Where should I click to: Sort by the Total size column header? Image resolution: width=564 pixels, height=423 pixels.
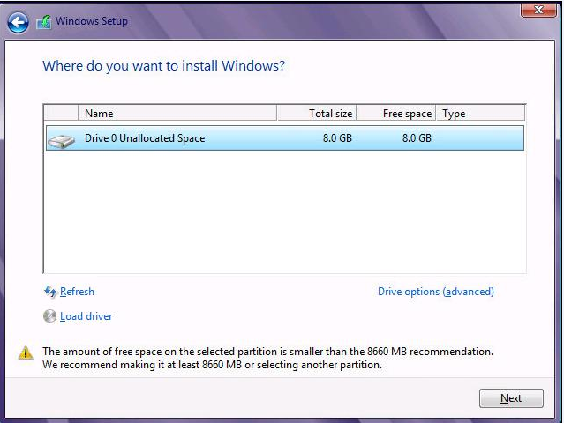[x=317, y=114]
